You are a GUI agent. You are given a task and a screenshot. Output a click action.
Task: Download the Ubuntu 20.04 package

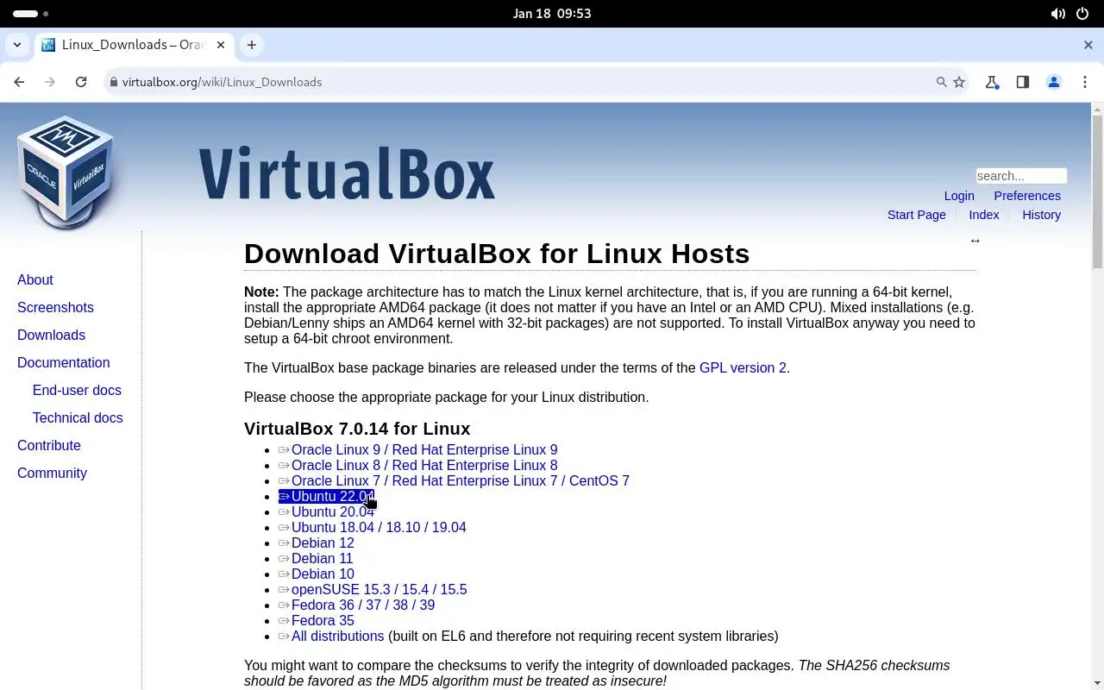pos(326,511)
